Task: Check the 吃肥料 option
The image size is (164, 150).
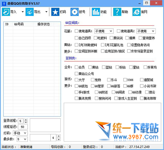Action: coord(95,38)
